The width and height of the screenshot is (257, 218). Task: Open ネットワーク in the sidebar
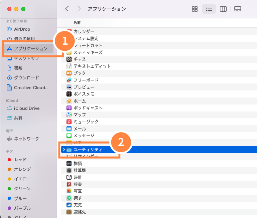(x=23, y=139)
